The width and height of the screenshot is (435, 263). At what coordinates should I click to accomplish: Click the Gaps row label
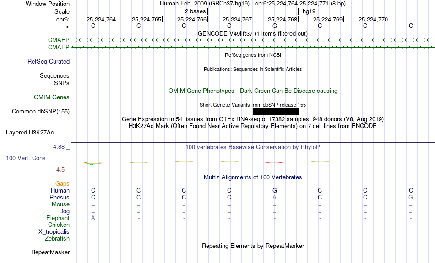tap(62, 184)
